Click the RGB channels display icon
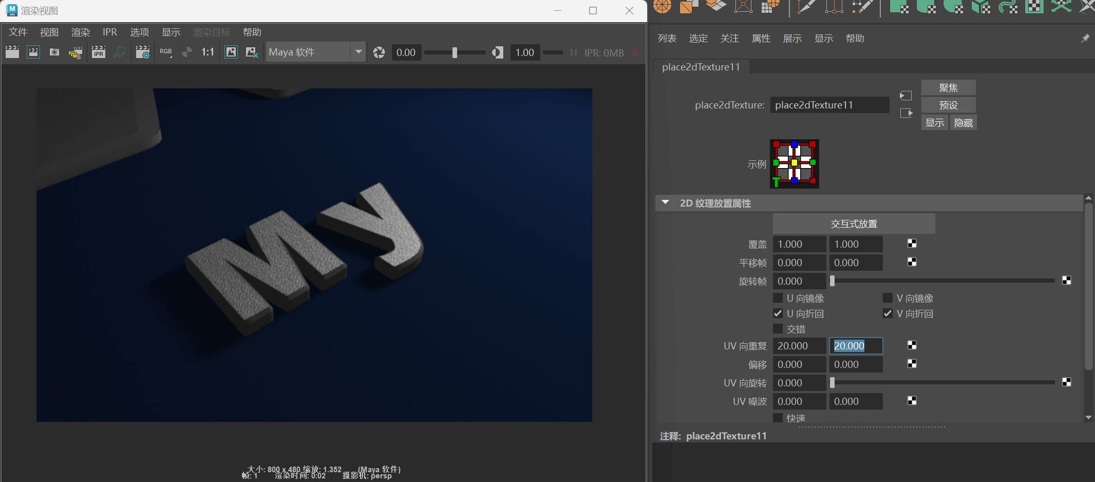This screenshot has height=482, width=1095. (x=166, y=52)
